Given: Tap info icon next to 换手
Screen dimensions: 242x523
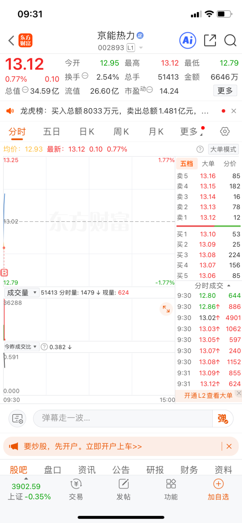Looking at the screenshot, I should click(x=85, y=76).
